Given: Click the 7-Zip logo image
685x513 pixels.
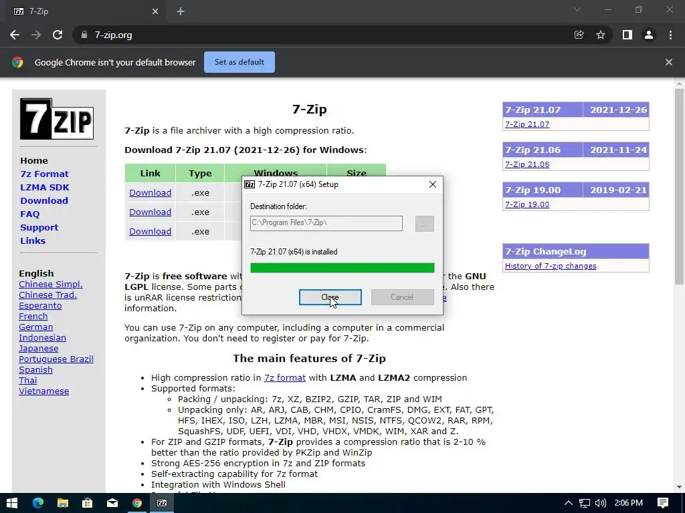Looking at the screenshot, I should click(57, 119).
